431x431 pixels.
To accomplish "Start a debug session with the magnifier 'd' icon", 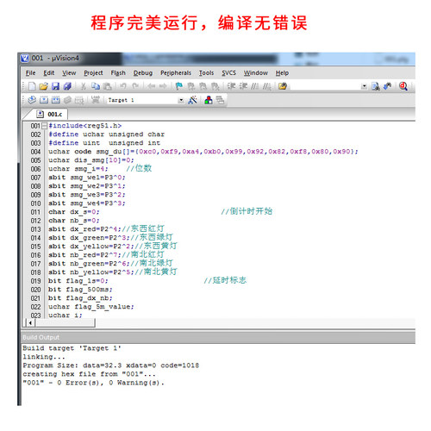I will click(403, 86).
